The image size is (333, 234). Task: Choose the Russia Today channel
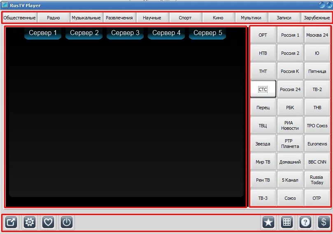[x=317, y=180]
